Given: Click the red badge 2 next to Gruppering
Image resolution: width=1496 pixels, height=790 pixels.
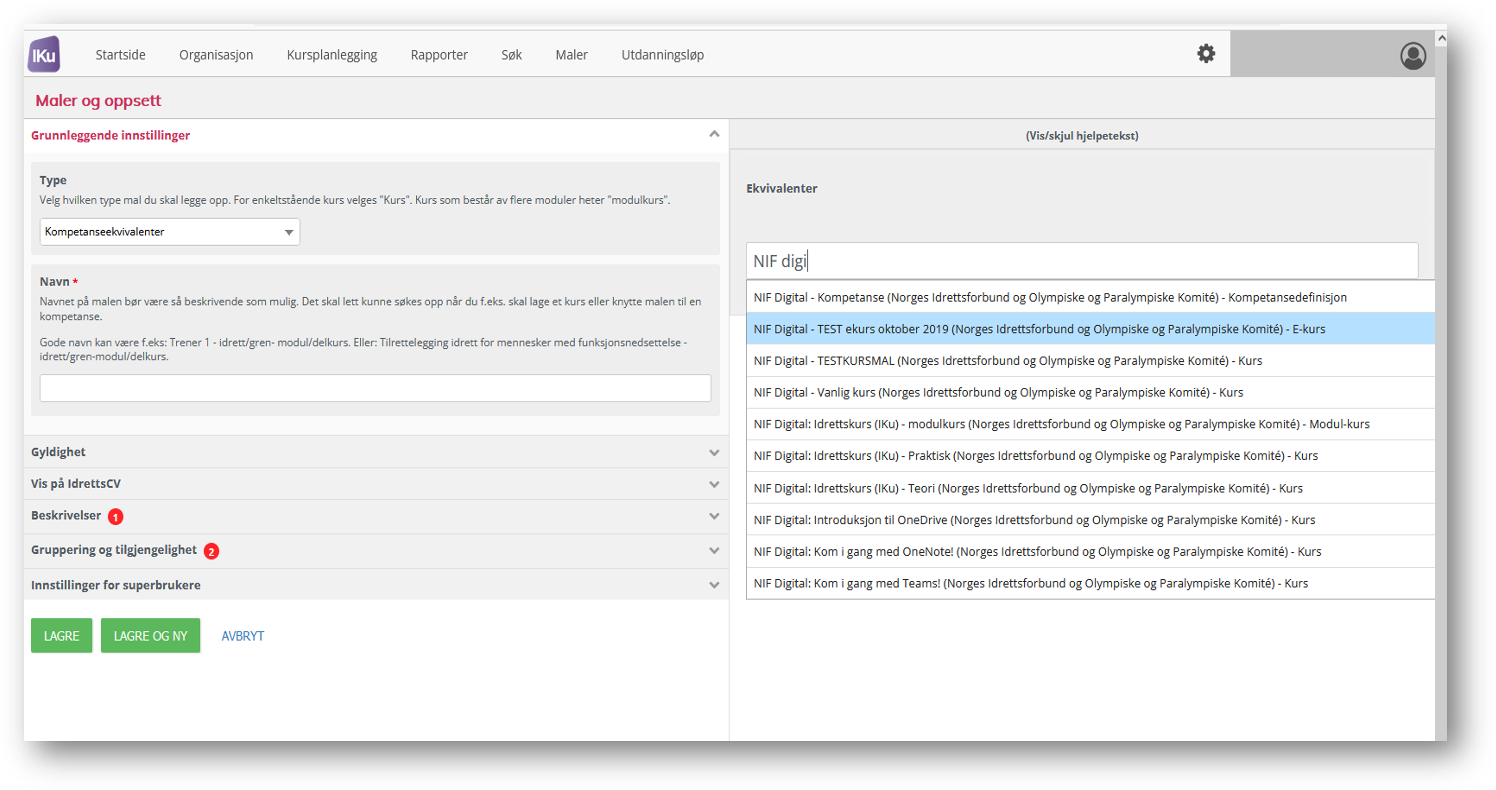Looking at the screenshot, I should pos(211,551).
